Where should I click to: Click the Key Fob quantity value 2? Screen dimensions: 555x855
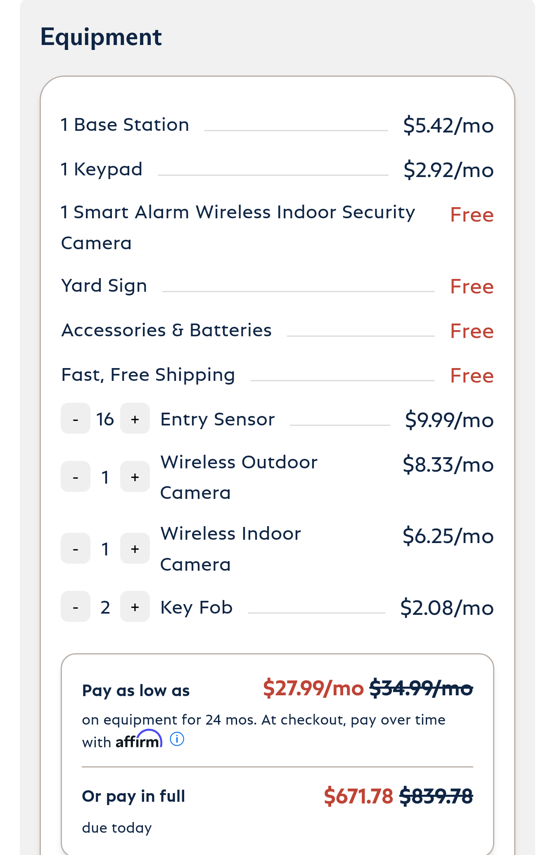click(105, 607)
